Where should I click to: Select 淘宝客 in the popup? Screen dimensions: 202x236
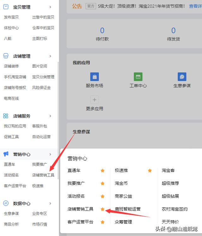coord(168,170)
